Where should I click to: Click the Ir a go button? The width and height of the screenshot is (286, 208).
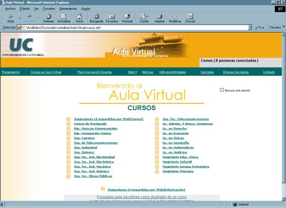tap(260, 27)
